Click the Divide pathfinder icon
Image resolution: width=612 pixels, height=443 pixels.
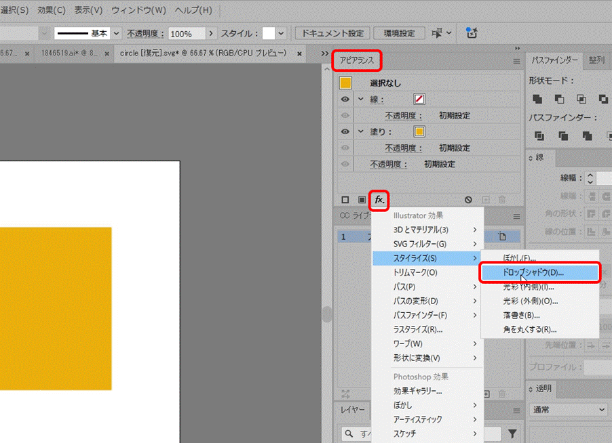(539, 135)
